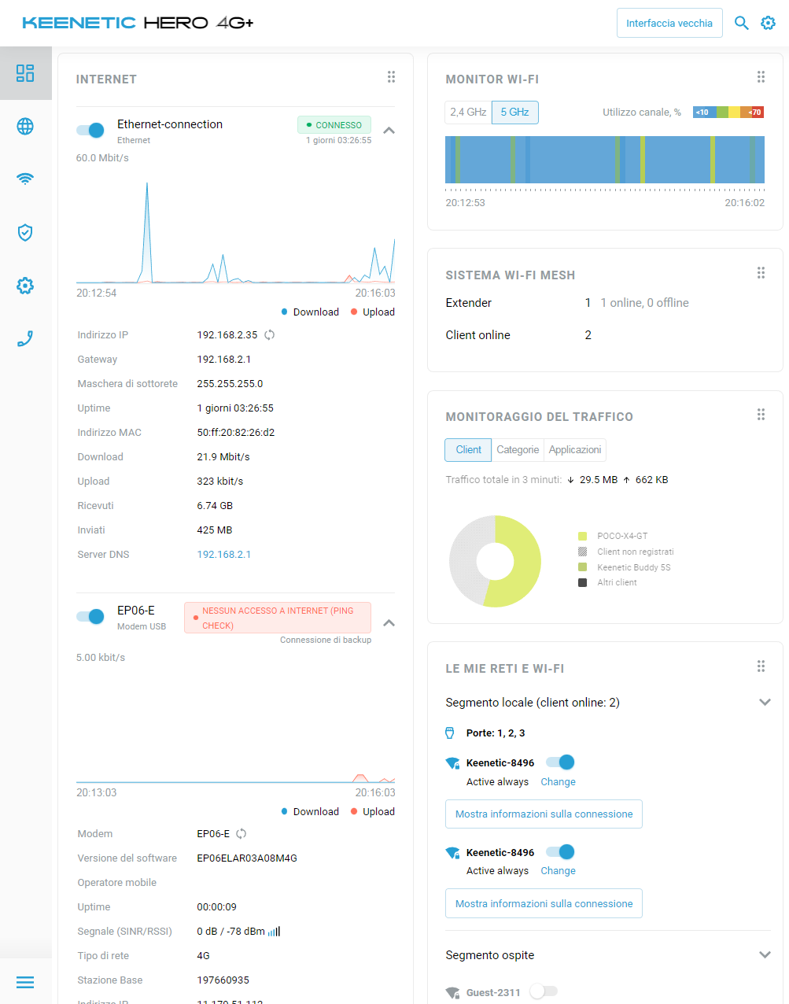Image resolution: width=789 pixels, height=1004 pixels.
Task: Open the dashboard icon in sidebar
Action: point(25,73)
